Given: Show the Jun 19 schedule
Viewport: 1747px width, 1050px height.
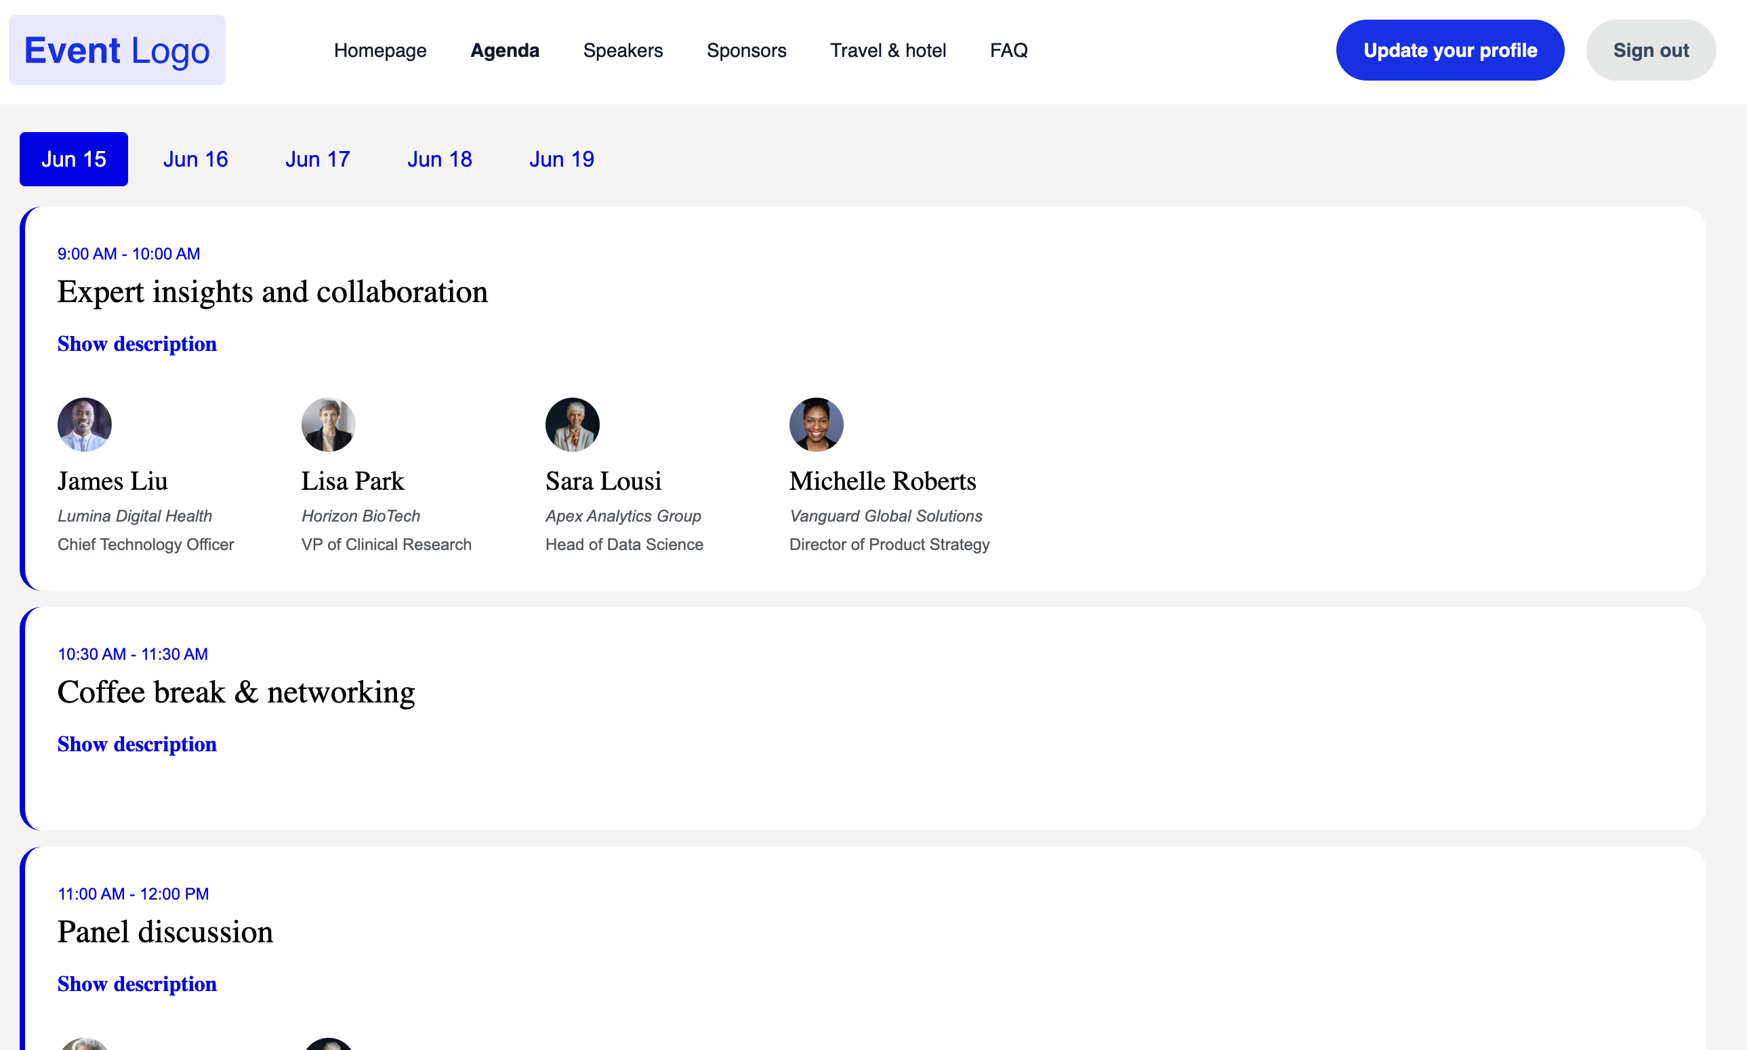Looking at the screenshot, I should click(x=562, y=159).
